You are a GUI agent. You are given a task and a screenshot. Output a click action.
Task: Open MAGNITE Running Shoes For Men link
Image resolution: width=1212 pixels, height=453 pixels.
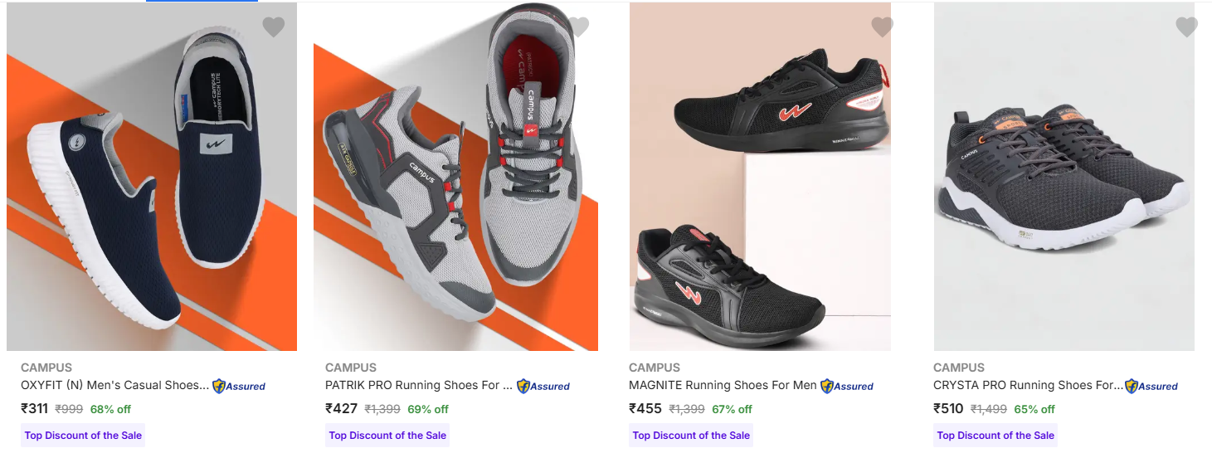tap(723, 385)
